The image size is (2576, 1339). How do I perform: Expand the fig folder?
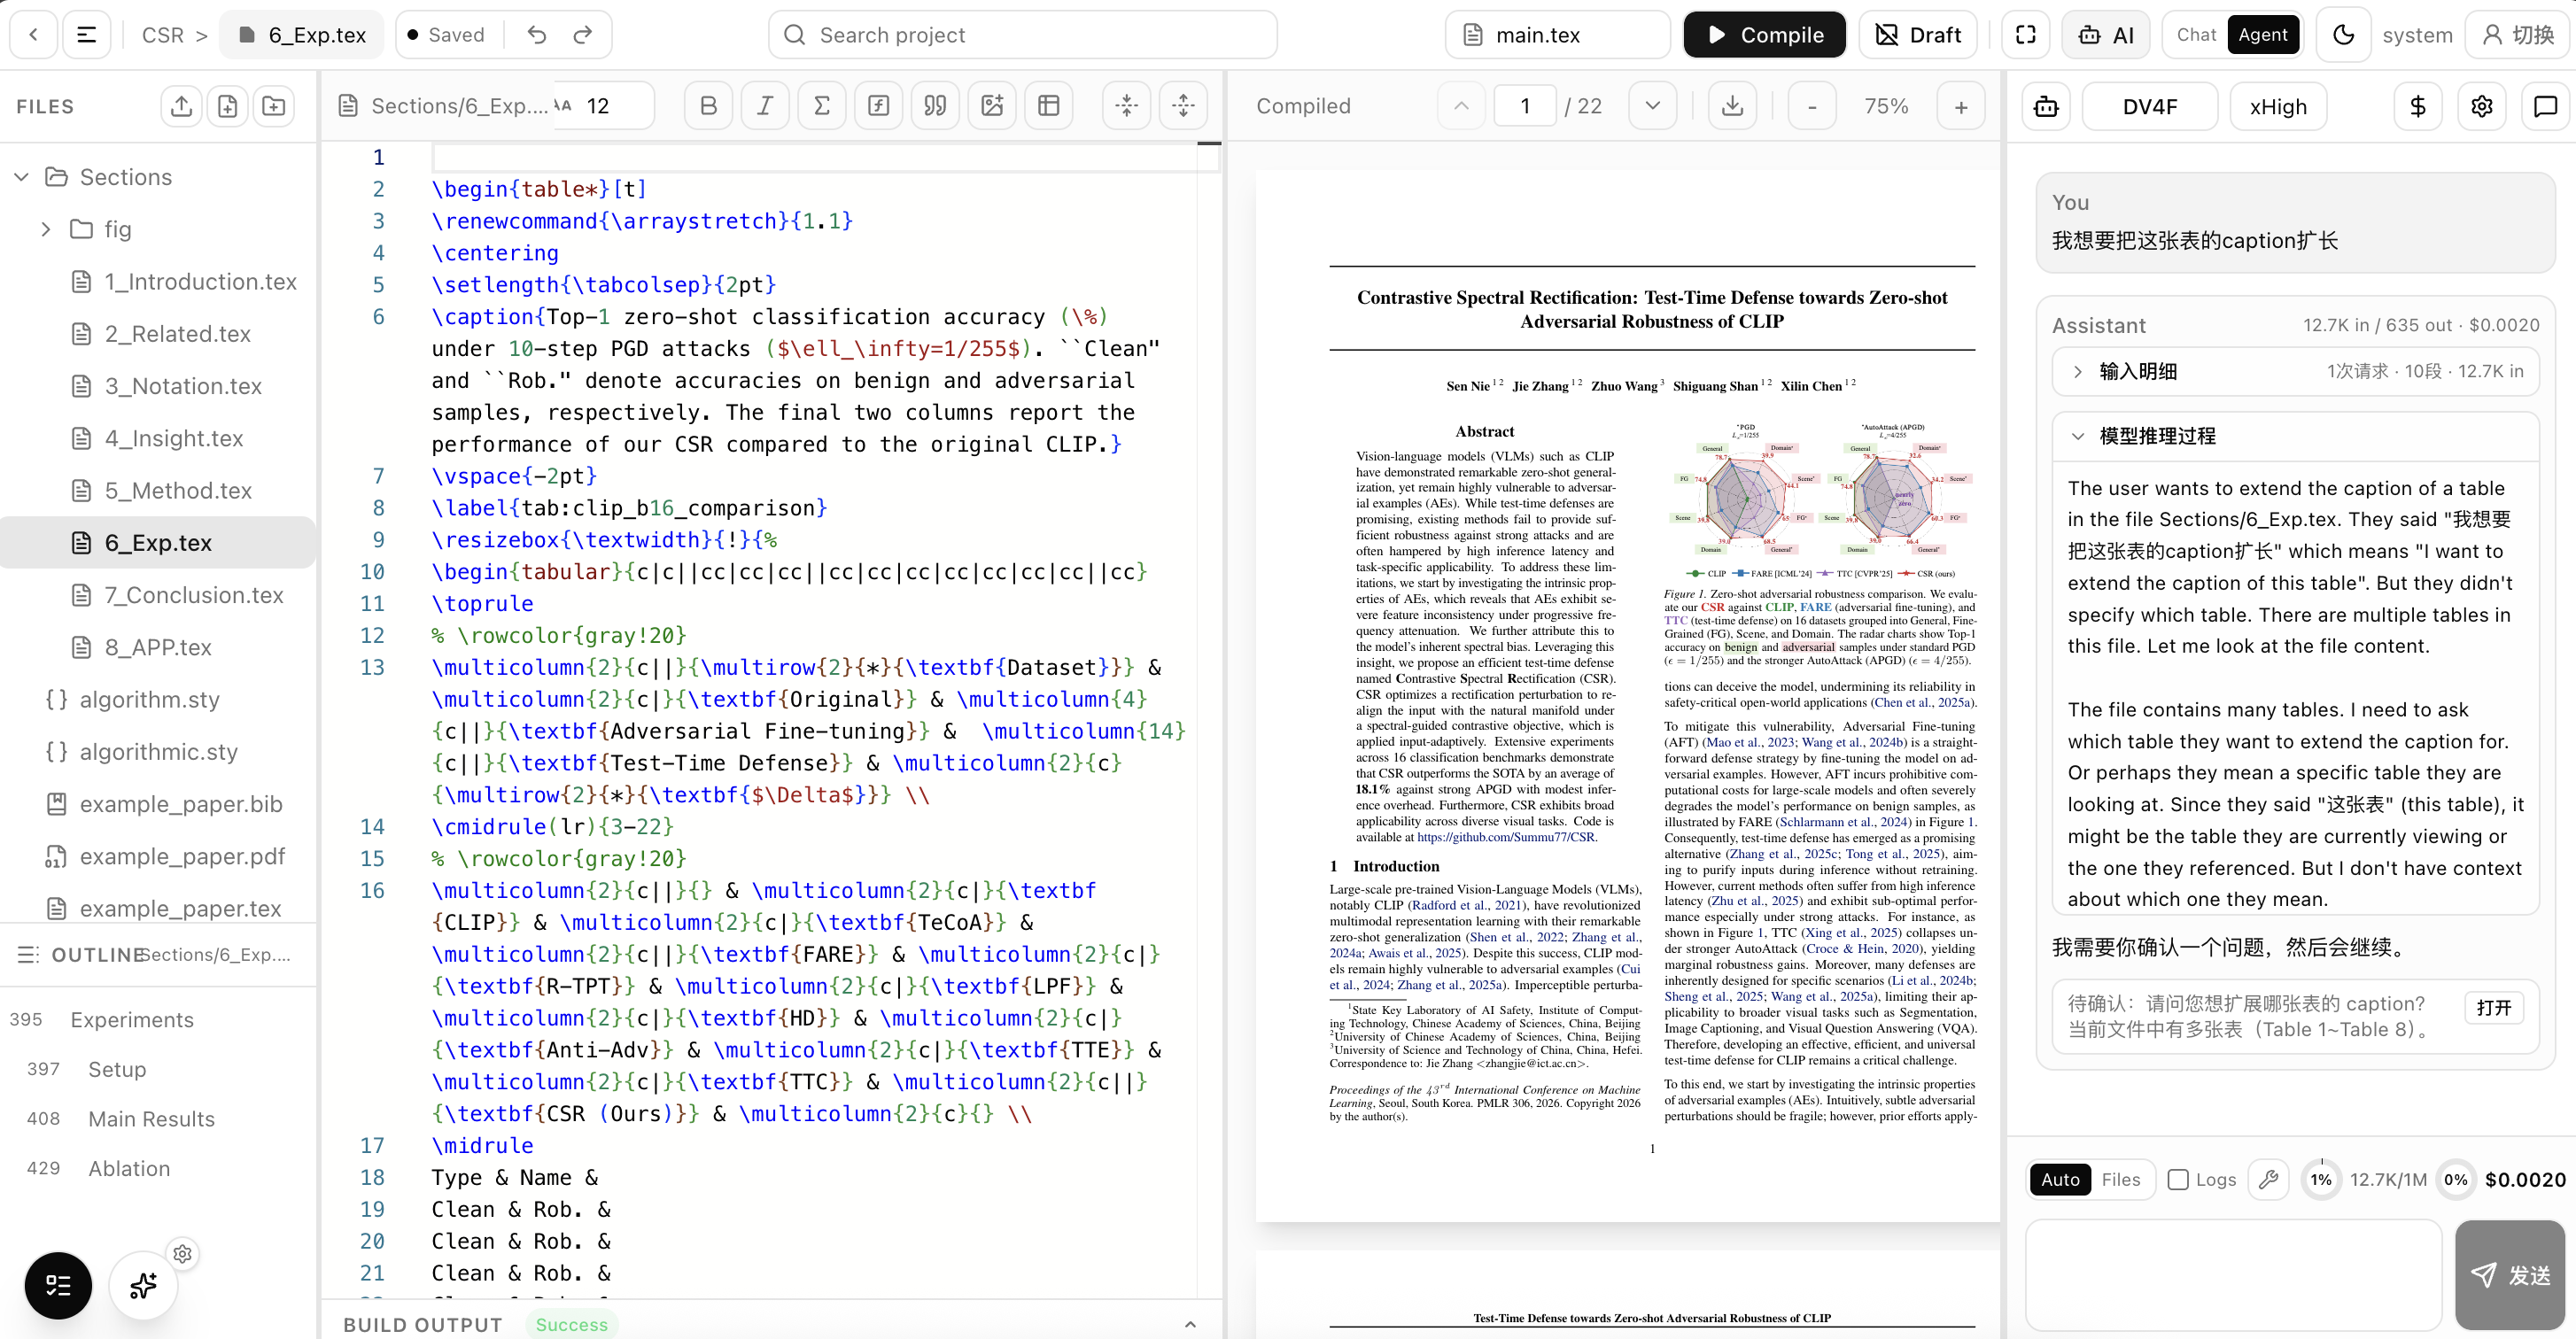(45, 229)
